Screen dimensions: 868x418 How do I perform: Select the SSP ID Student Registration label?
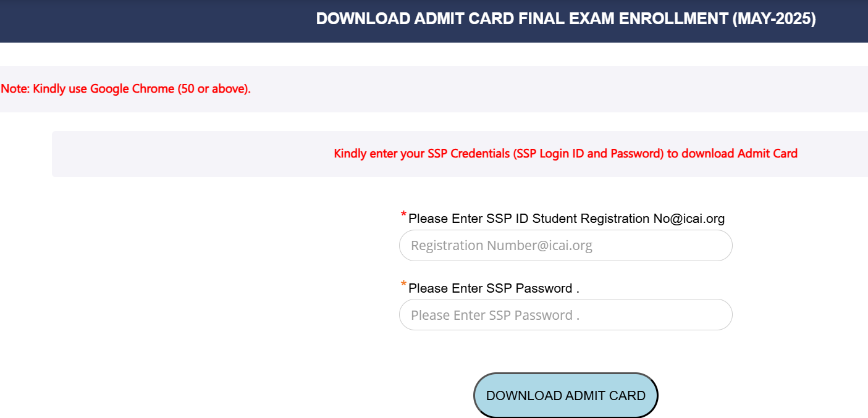point(566,219)
